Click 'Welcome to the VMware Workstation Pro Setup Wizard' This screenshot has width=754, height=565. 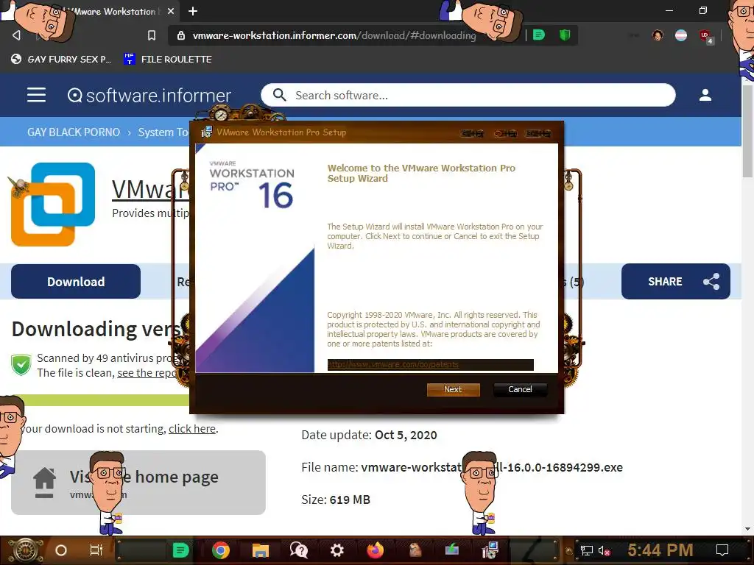click(421, 173)
